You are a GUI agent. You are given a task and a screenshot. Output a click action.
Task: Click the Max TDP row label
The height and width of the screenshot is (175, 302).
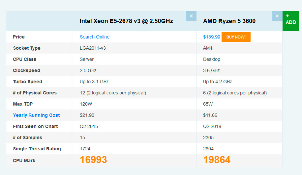[23, 104]
